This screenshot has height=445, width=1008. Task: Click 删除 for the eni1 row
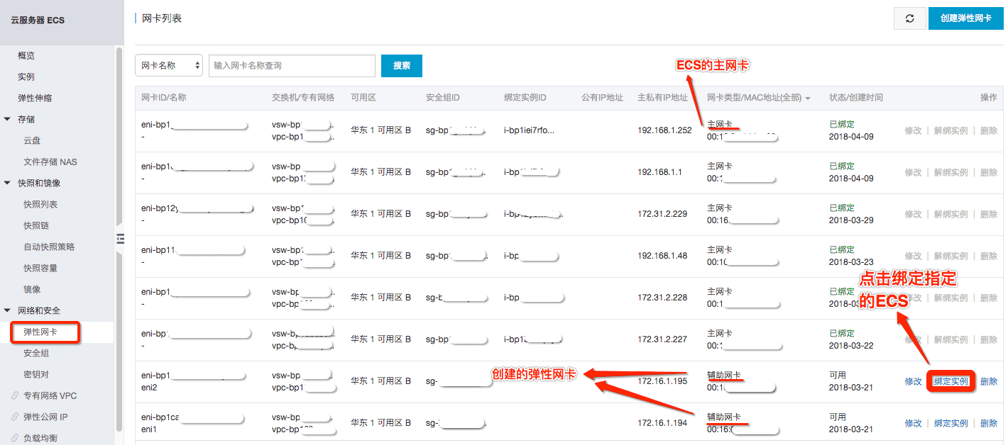989,423
